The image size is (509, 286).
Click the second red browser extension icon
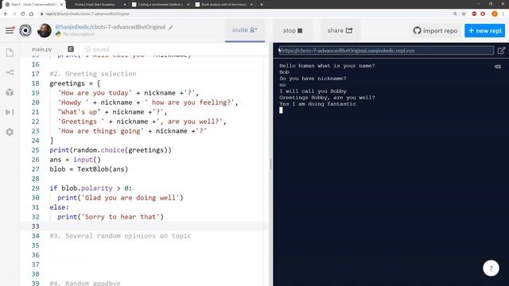[x=483, y=14]
